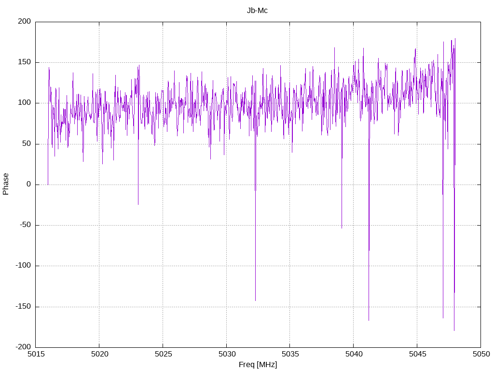Click x-axis tick label 5045
Screen dimensions: 494x371
click(418, 354)
